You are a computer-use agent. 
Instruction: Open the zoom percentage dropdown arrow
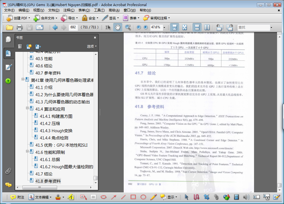tap(164, 27)
